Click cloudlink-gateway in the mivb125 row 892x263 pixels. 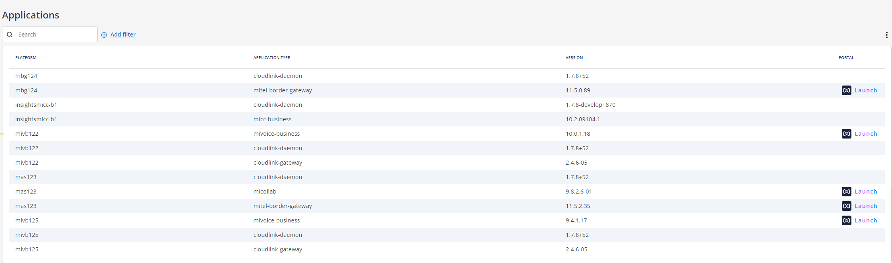278,249
